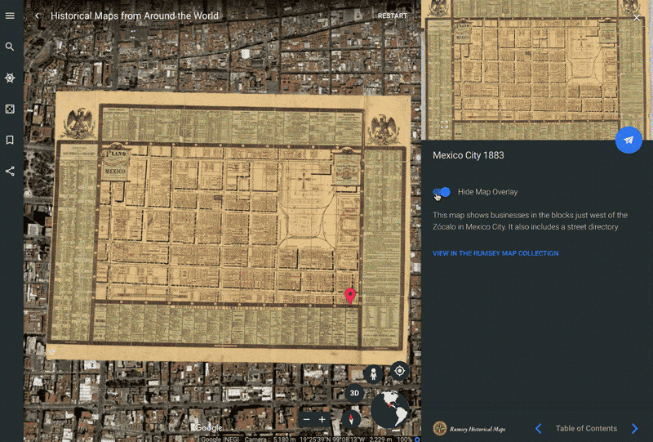Go to next page with right chevron
Image resolution: width=653 pixels, height=442 pixels.
[635, 428]
